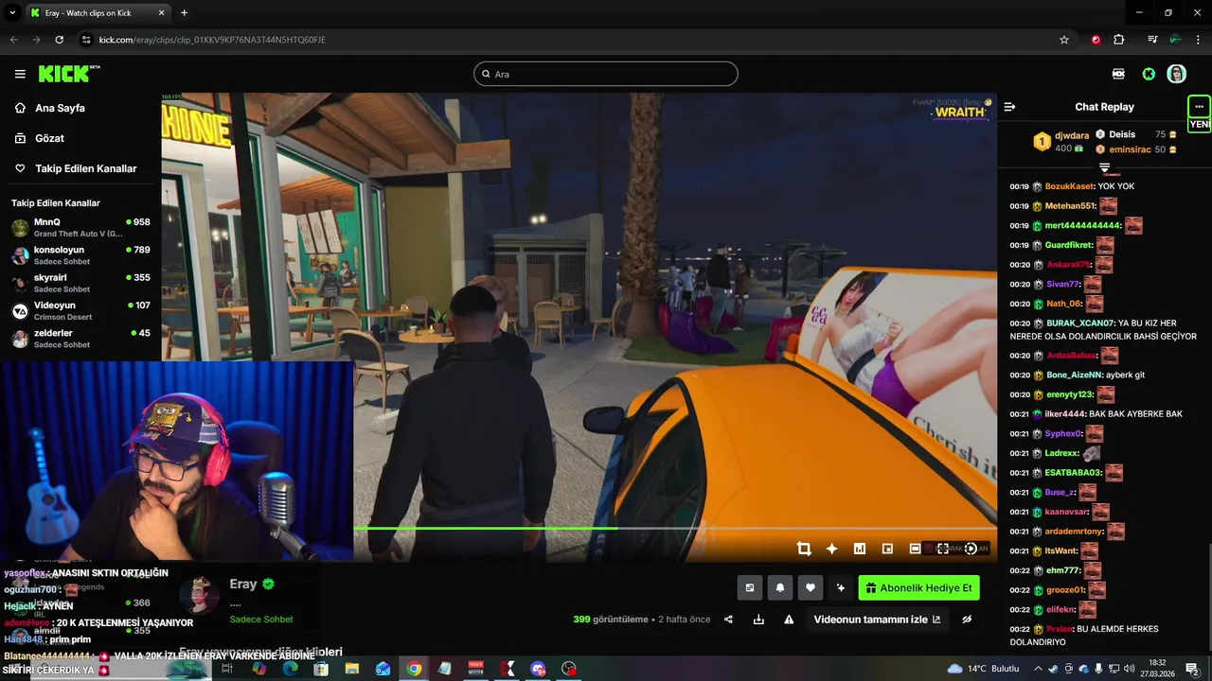
Task: Open the chat three-dots options menu
Action: (1199, 106)
